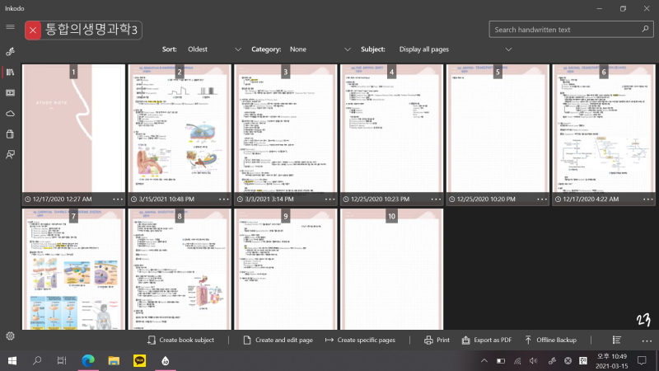
Task: Open page 7 thumbnail
Action: (x=73, y=270)
